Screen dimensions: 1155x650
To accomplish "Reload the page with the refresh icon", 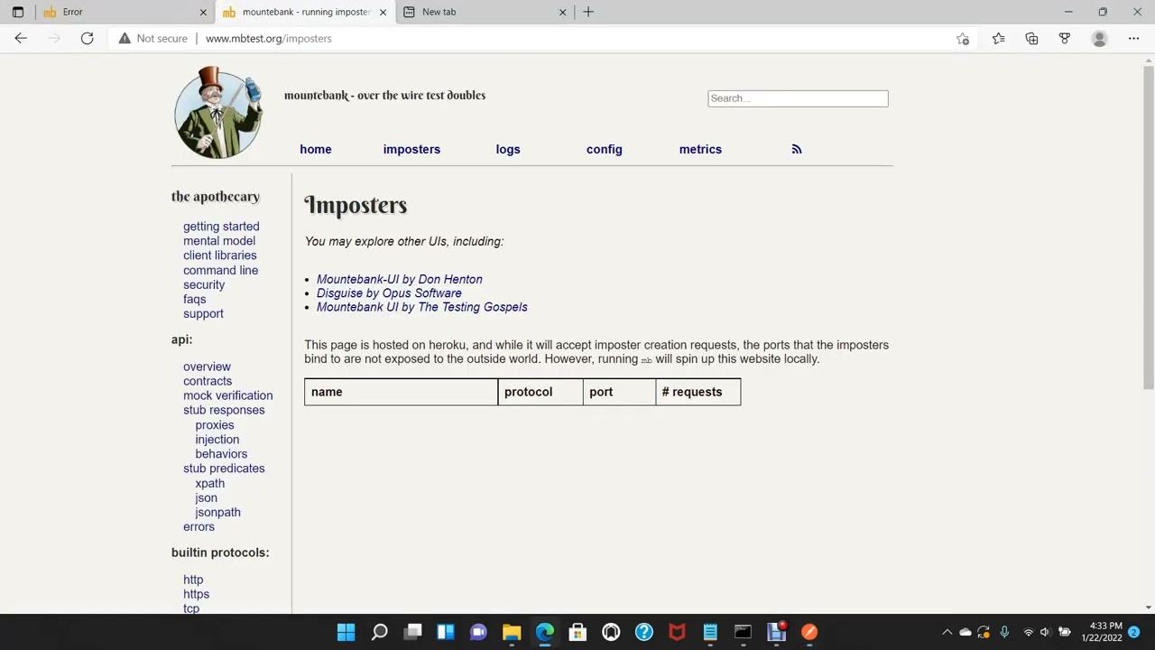I will (x=87, y=38).
